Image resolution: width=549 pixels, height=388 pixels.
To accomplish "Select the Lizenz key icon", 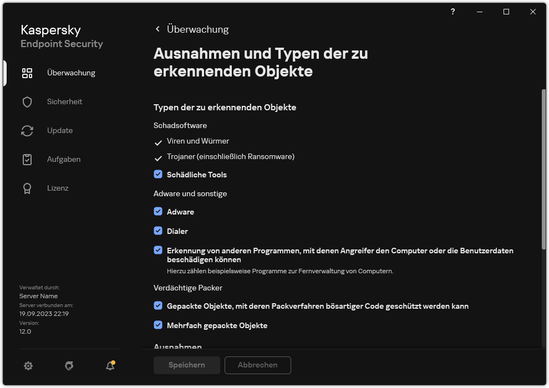I will 27,188.
